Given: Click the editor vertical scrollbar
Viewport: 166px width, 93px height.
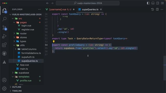Looking at the screenshot, I should click(165, 68).
